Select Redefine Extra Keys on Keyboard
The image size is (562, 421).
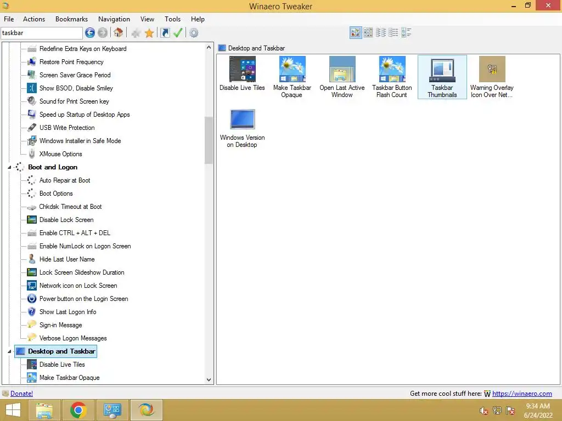click(x=83, y=49)
